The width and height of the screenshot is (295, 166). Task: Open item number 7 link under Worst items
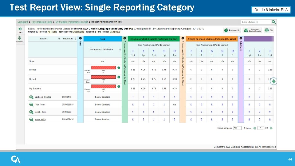[191, 51]
